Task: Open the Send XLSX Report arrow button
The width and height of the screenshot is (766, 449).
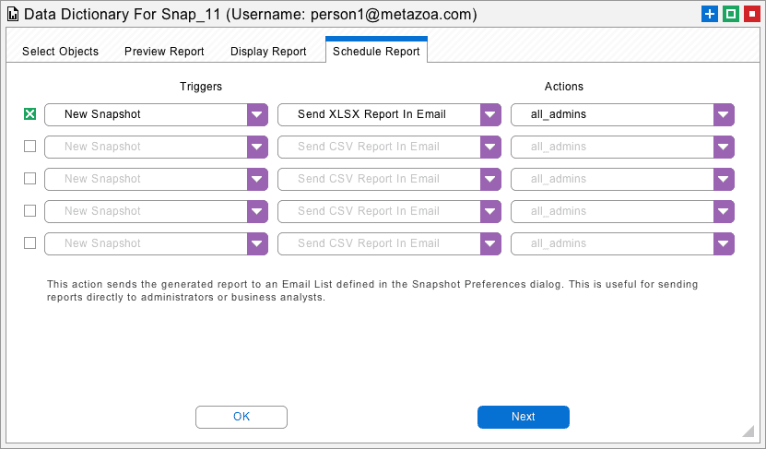Action: click(490, 115)
